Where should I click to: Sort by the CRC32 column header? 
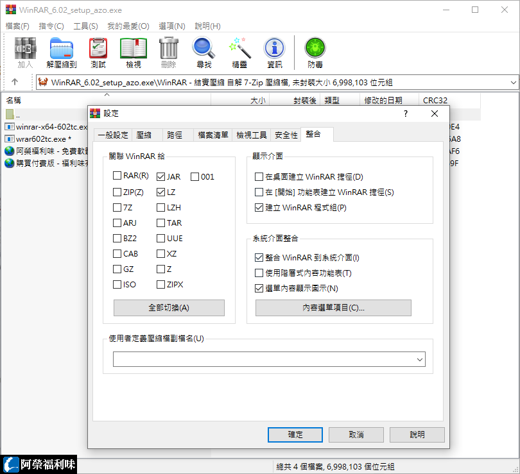click(449, 100)
